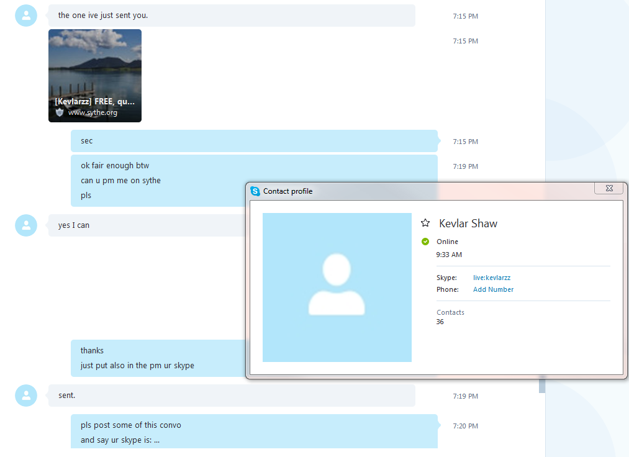Viewport: 629px width, 457px height.
Task: Click the 'ok fair enough btw' message
Action: point(115,165)
